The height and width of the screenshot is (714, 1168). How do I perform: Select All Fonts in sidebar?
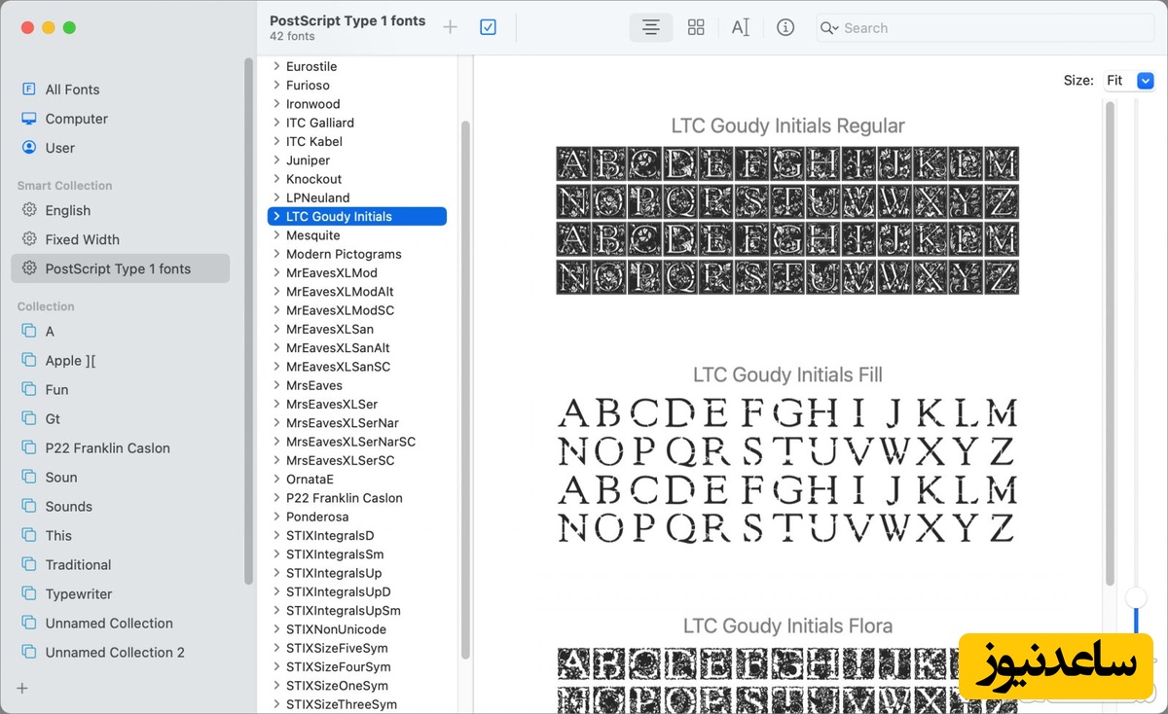click(x=72, y=89)
